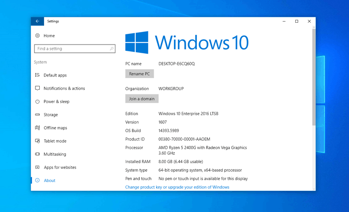Click the No pen or touch input text
The image size is (349, 212).
click(203, 179)
